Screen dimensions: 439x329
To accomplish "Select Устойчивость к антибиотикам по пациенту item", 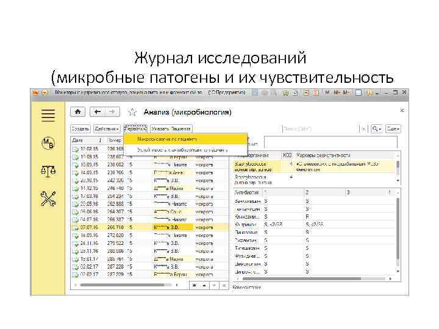I will coord(185,150).
